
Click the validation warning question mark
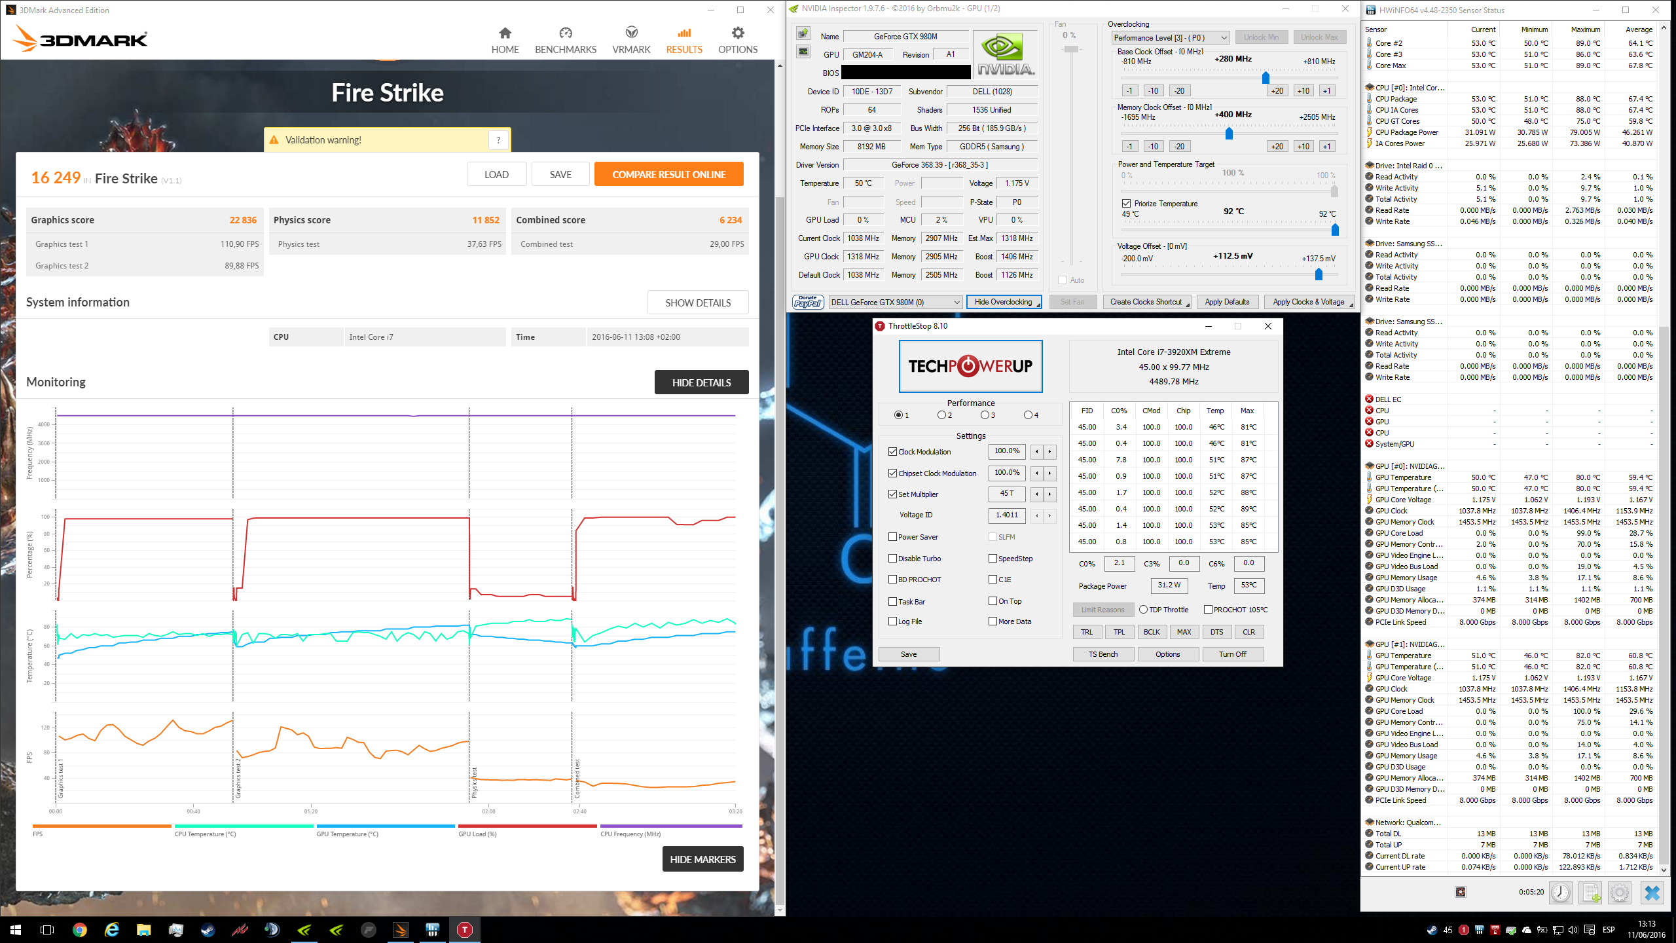[x=498, y=139]
